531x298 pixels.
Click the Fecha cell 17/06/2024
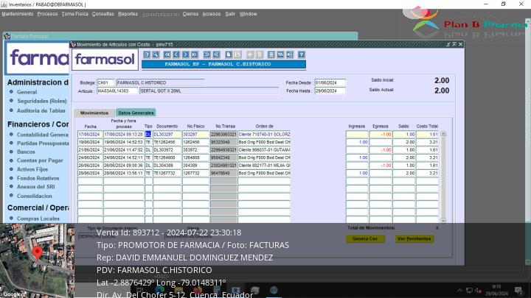tap(90, 135)
